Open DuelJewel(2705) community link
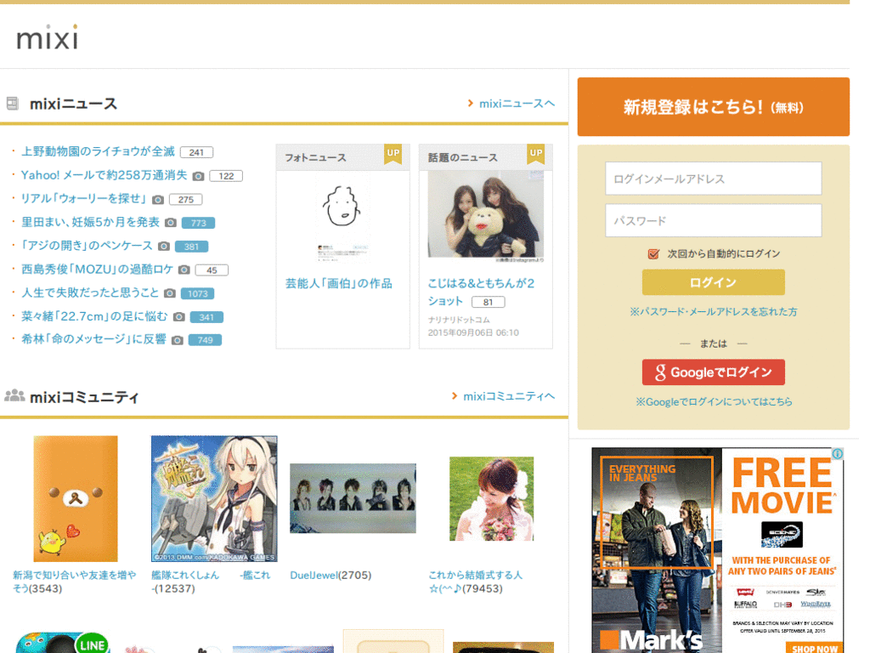This screenshot has height=653, width=870. [x=330, y=576]
